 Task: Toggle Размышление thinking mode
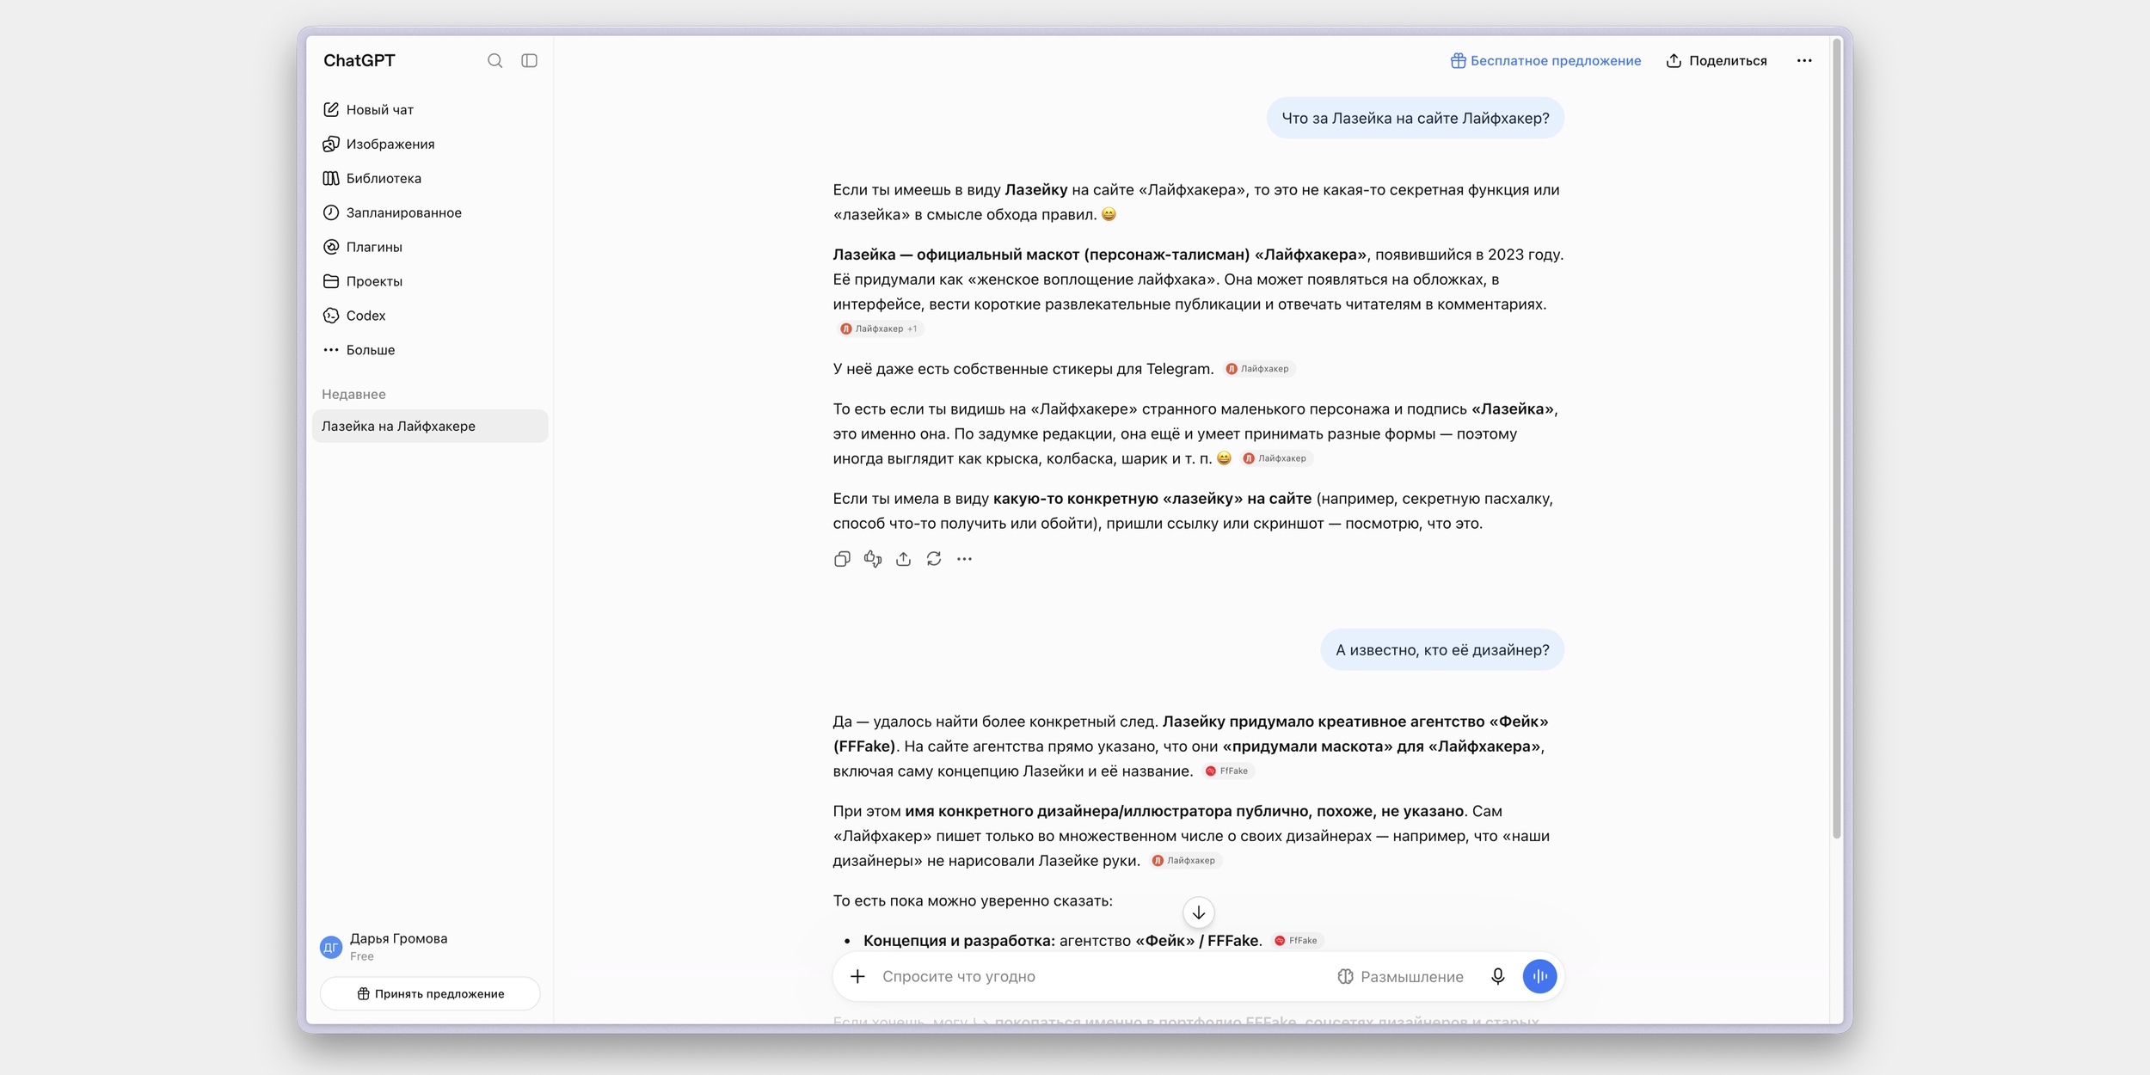[x=1400, y=976]
